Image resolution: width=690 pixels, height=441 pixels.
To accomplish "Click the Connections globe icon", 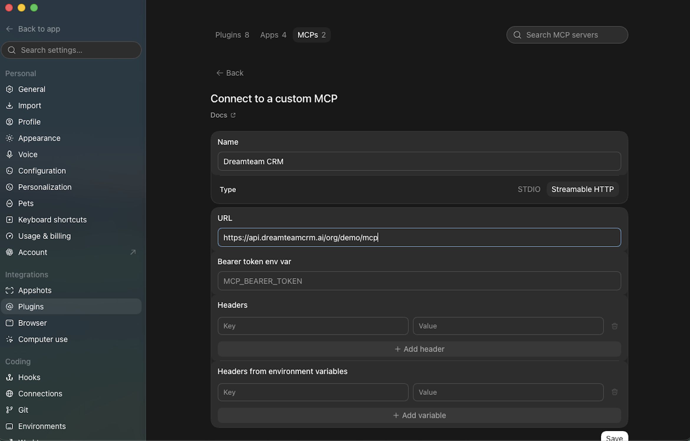I will (9, 394).
